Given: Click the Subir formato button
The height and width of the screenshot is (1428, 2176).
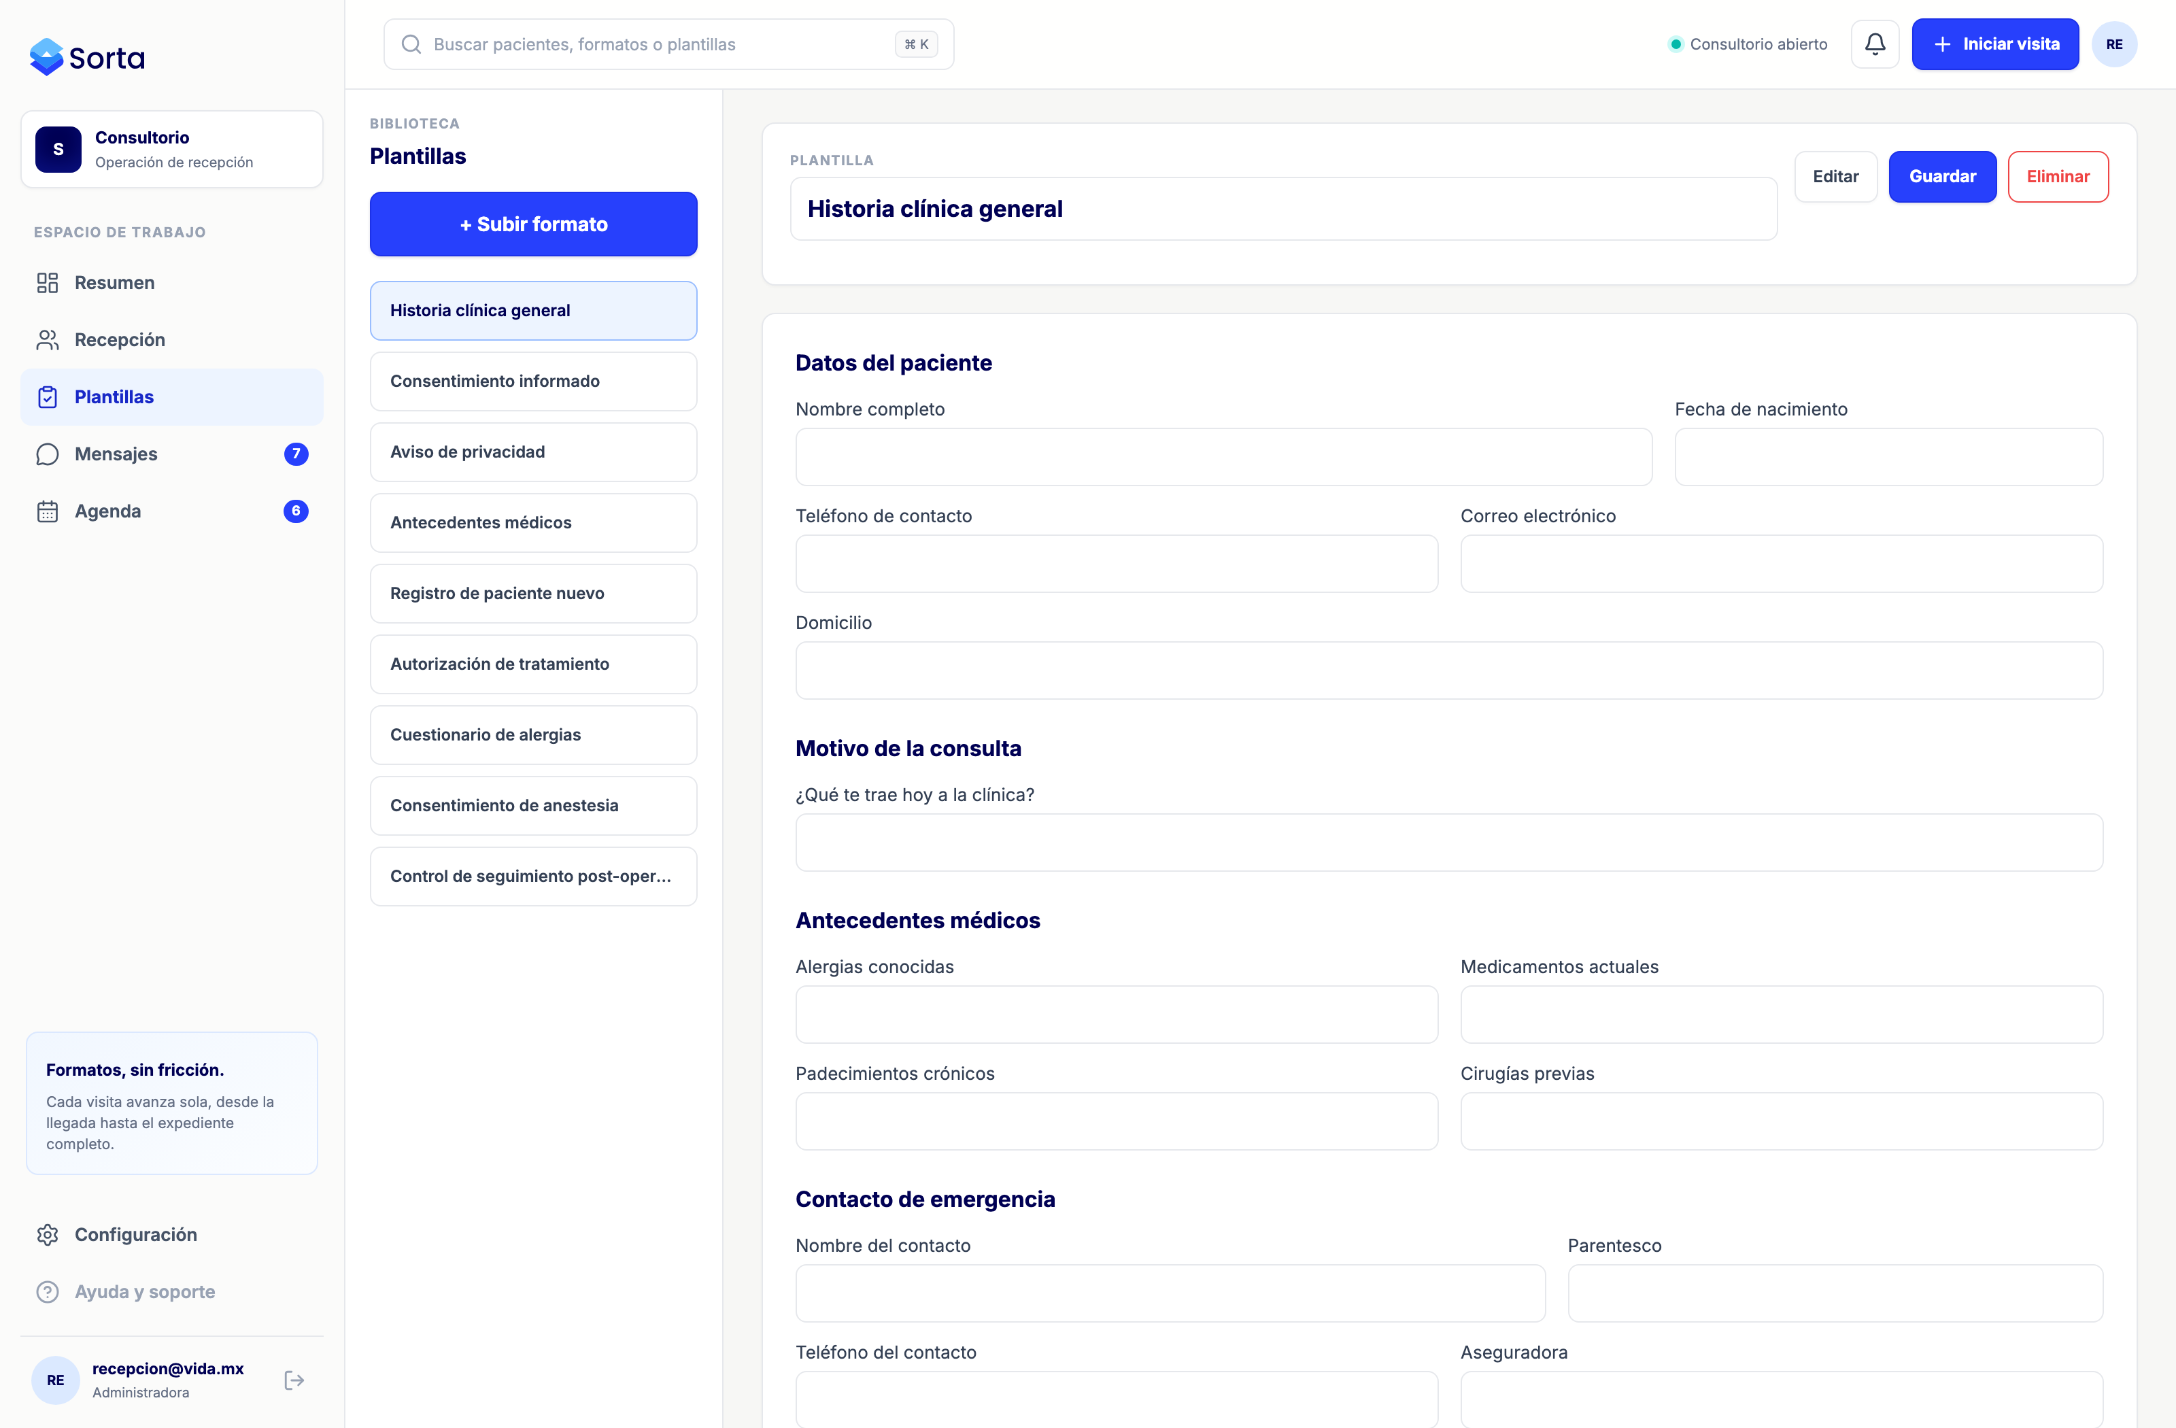Looking at the screenshot, I should (533, 224).
